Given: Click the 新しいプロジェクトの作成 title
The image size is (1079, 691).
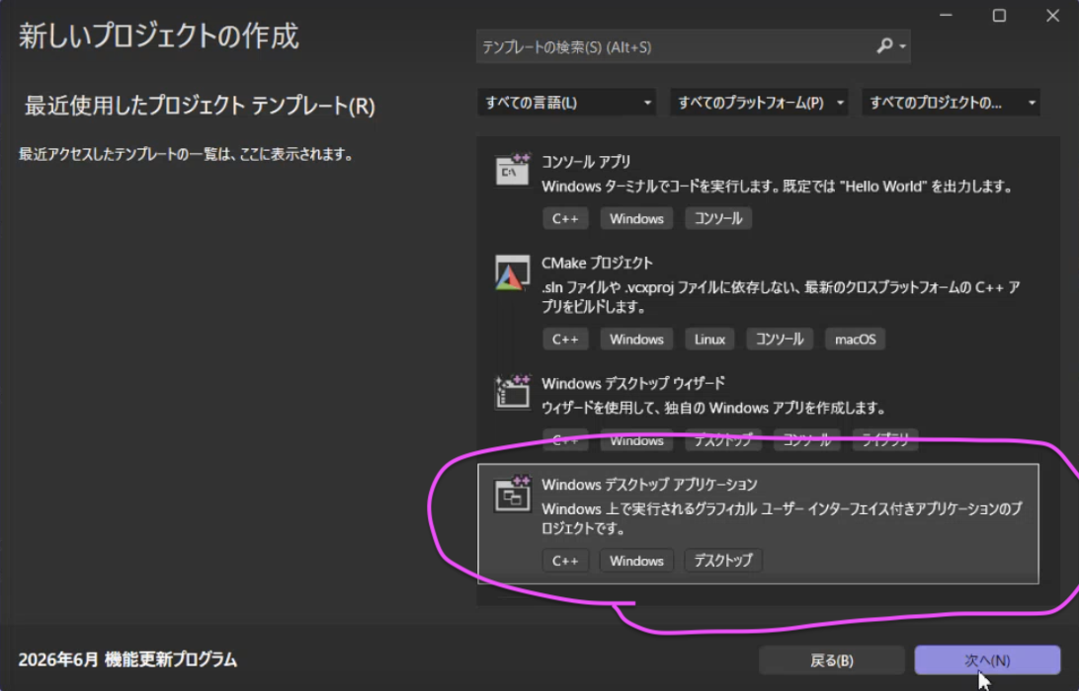Looking at the screenshot, I should (x=159, y=36).
